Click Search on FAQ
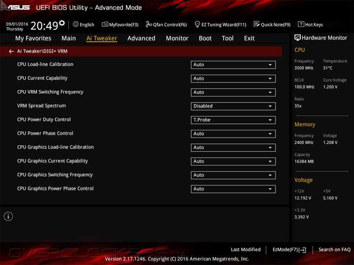 [334, 250]
